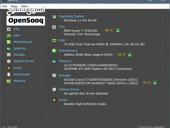170x128 pixels.
Task: Click the RAM stick icon in the summary panel
Action: click(x=54, y=41)
